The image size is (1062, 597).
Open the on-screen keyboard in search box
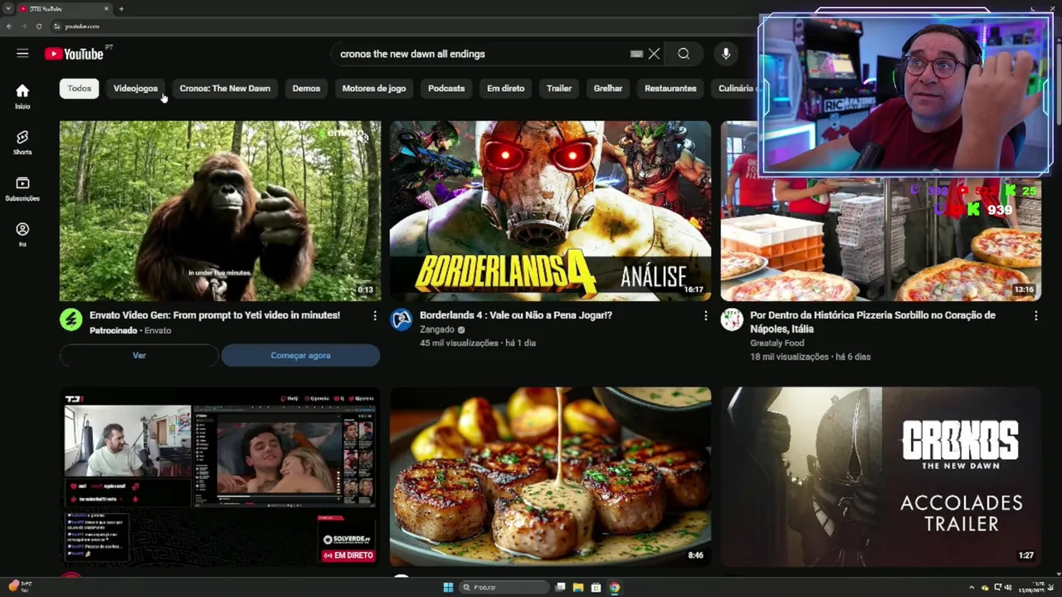(x=636, y=54)
